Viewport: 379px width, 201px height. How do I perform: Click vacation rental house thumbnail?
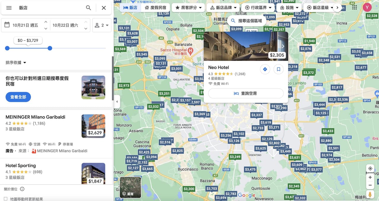coord(93,87)
